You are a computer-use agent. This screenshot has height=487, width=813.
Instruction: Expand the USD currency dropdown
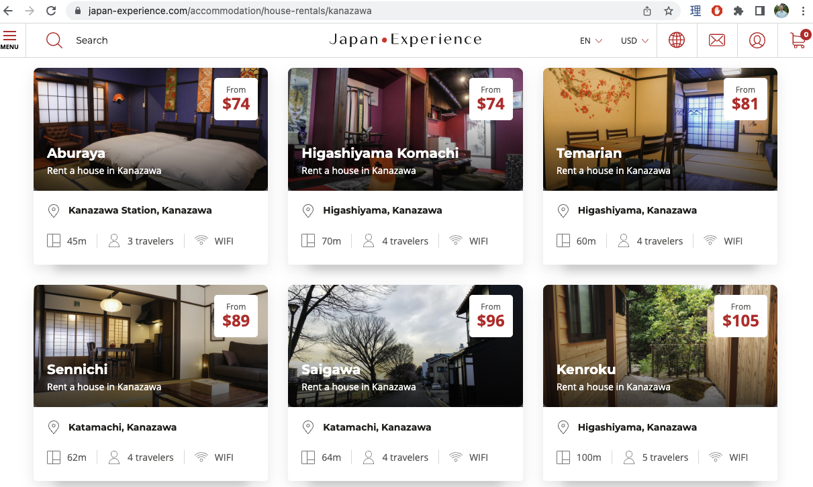(634, 40)
